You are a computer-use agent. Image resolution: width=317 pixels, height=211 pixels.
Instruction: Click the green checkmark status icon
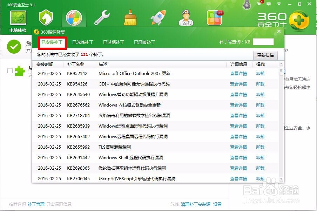click(x=14, y=47)
